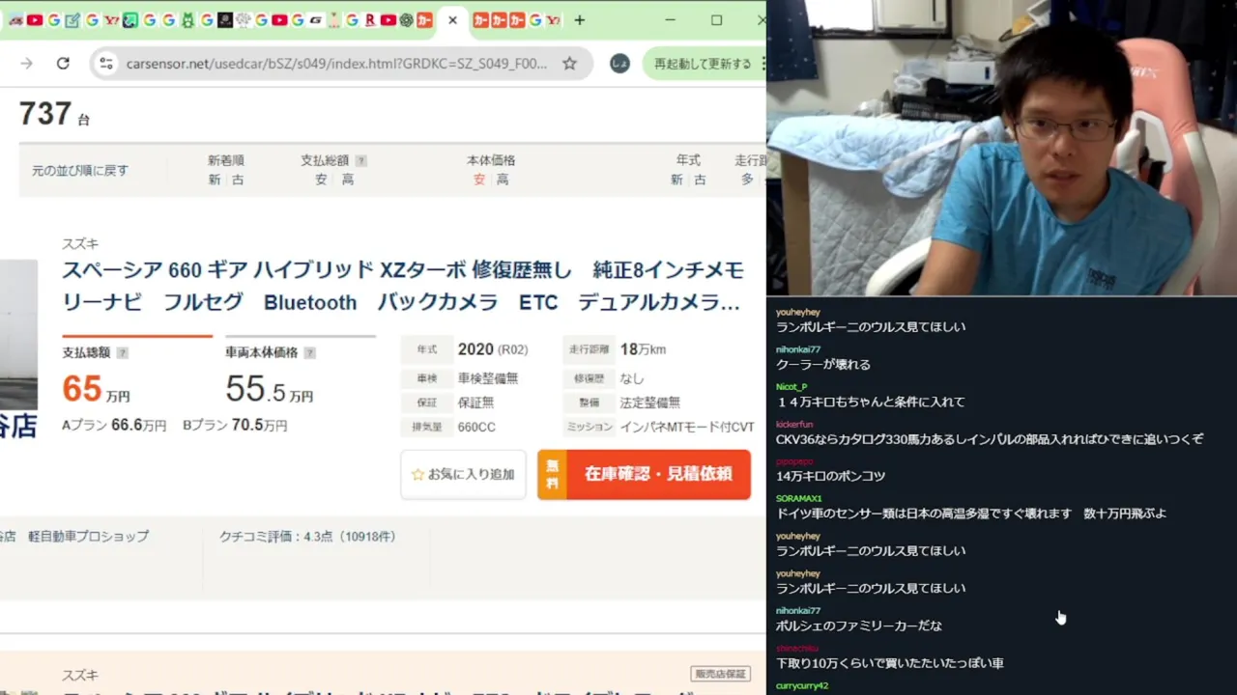Click the 2020 (R02) model year value

[x=493, y=349]
